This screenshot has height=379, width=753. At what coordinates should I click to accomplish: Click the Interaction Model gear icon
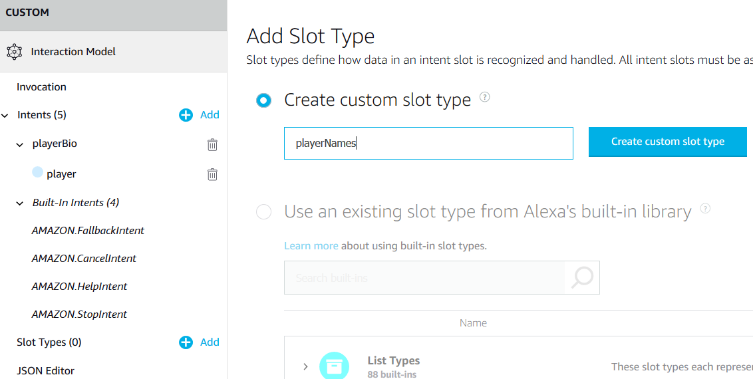14,52
